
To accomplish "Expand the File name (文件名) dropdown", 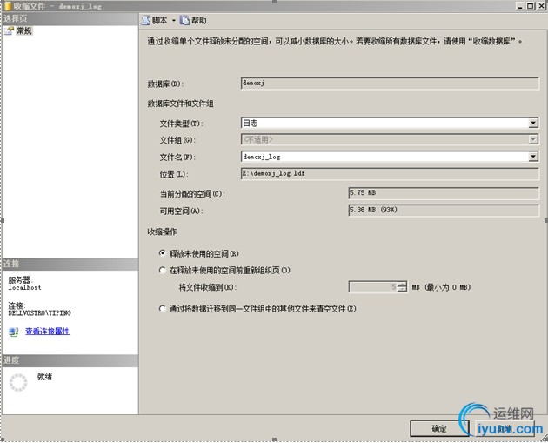I will tap(533, 157).
